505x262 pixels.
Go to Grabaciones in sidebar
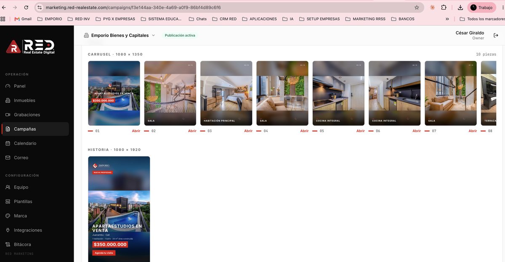tap(35, 114)
